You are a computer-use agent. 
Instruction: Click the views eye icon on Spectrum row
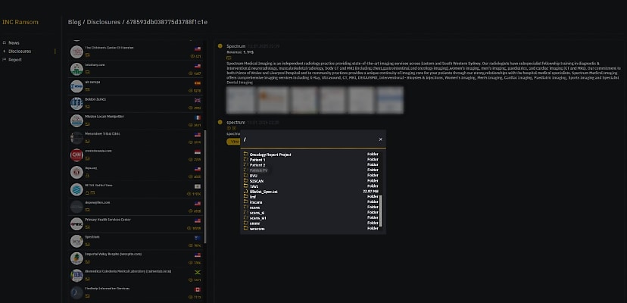tap(191, 245)
